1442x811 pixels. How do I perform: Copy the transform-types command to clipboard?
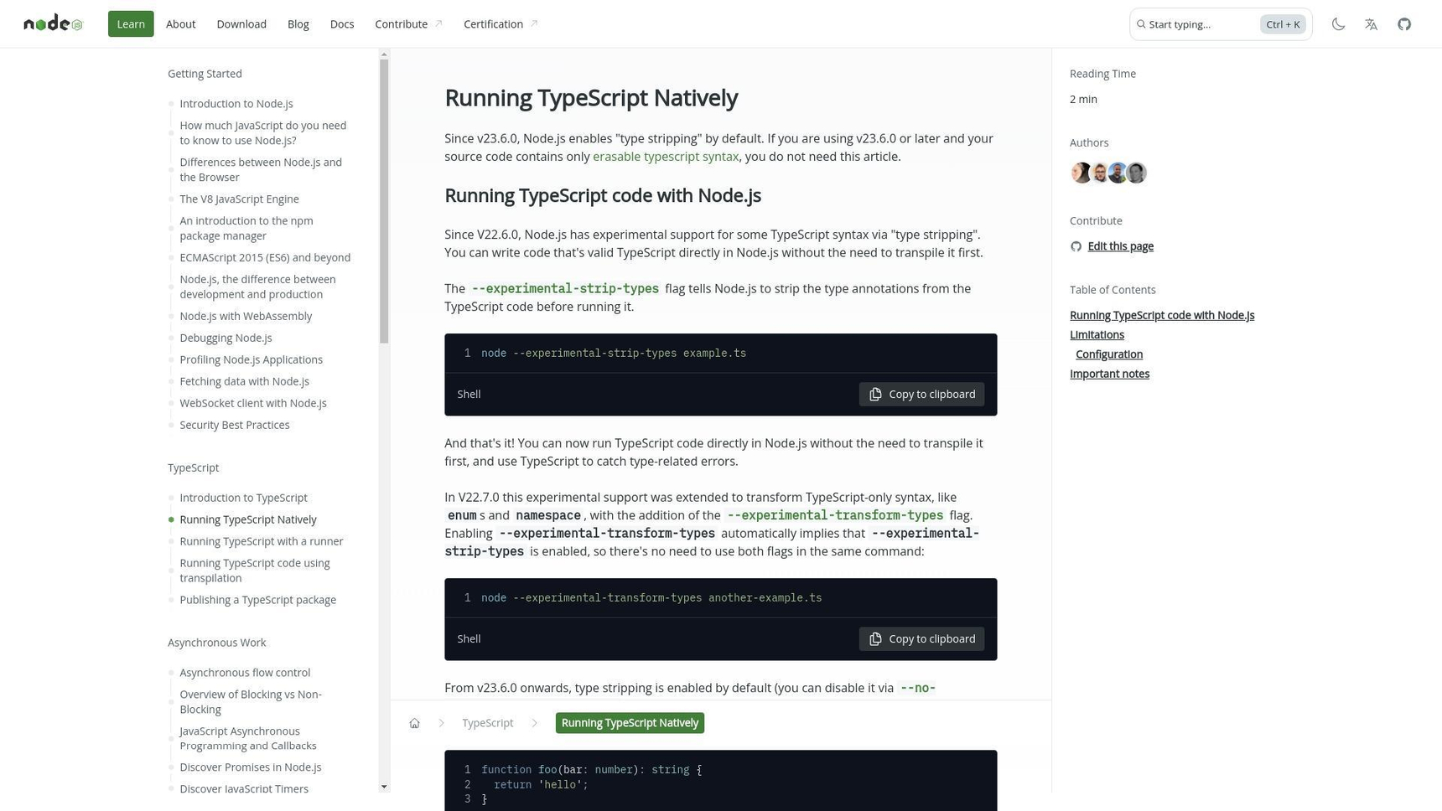[x=921, y=638]
